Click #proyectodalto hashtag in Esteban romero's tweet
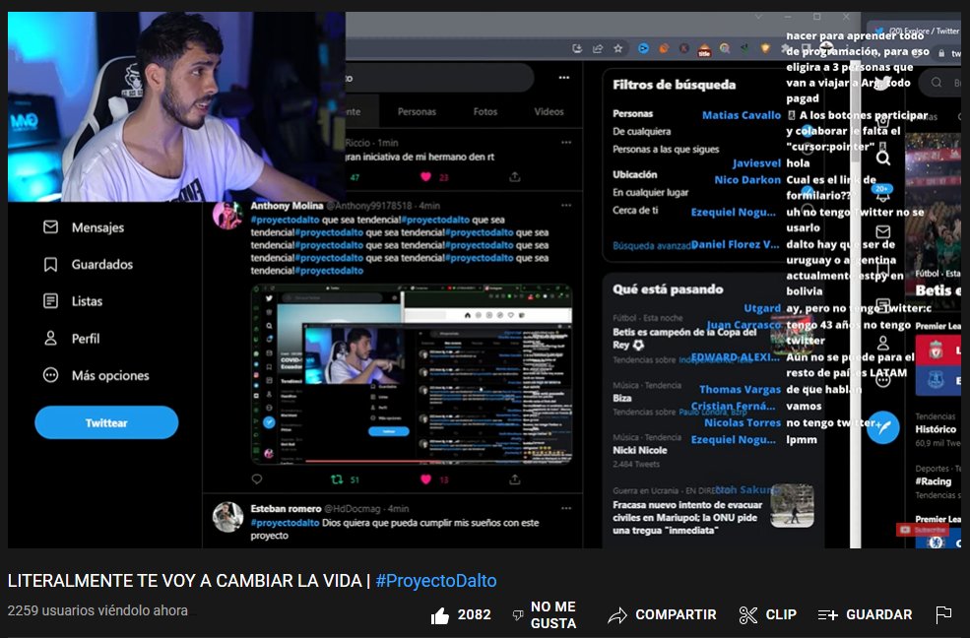Image resolution: width=970 pixels, height=638 pixels. click(x=286, y=523)
